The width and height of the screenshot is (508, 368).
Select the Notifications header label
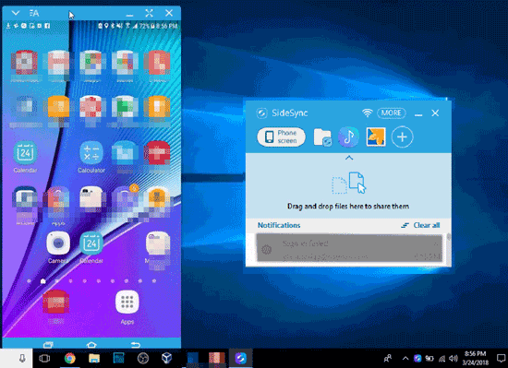[x=279, y=225]
